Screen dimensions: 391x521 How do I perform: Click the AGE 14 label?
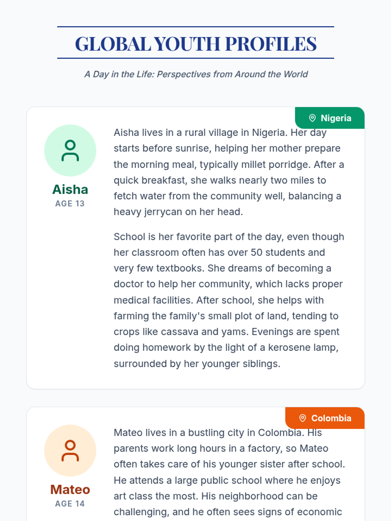70,504
